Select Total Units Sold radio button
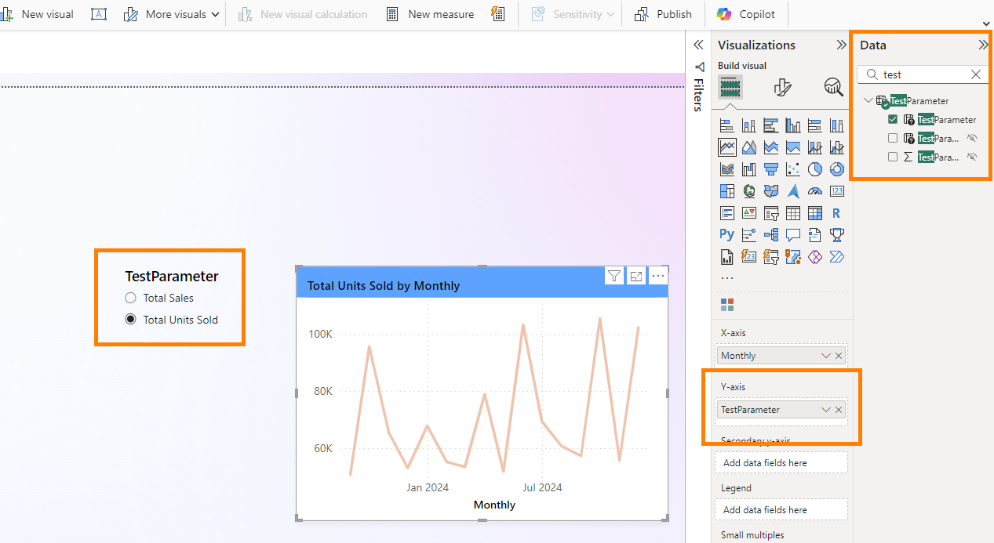This screenshot has height=543, width=994. click(x=130, y=320)
